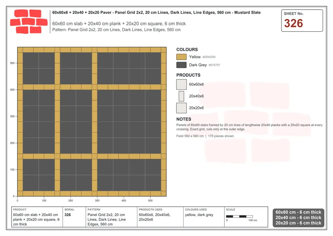Click the '20x40x6' product label
This screenshot has width=333, height=236.
(196, 96)
